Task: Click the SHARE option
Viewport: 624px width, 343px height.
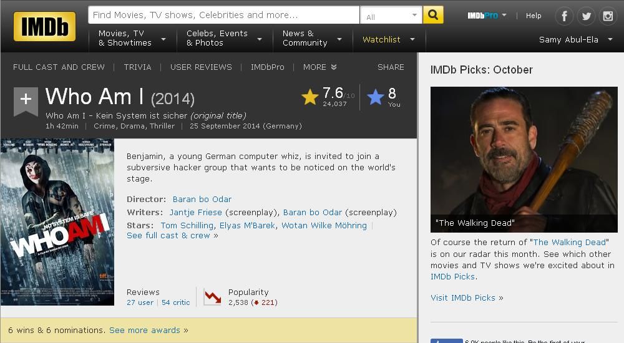Action: click(391, 67)
